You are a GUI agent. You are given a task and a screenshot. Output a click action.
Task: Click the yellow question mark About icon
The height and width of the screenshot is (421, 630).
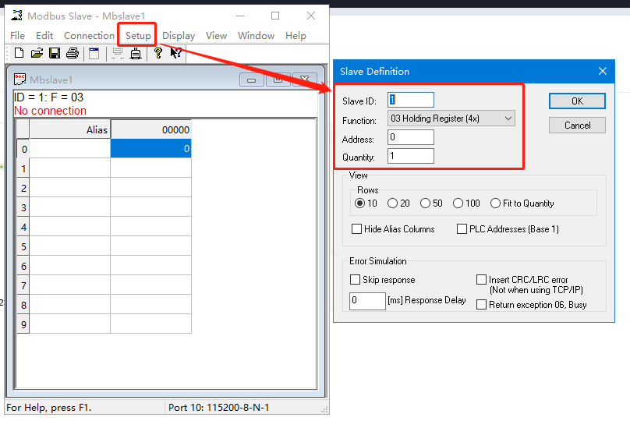[157, 53]
